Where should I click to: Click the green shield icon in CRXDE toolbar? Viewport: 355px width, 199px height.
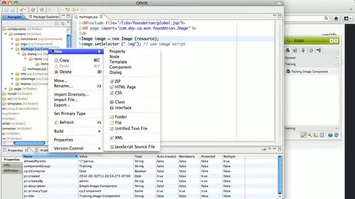[42, 10]
